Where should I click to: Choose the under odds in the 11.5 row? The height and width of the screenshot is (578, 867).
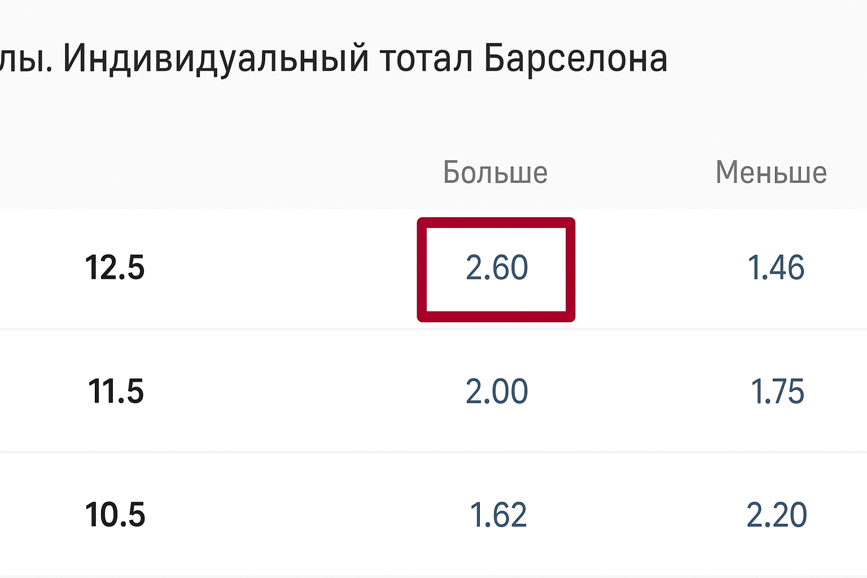777,392
